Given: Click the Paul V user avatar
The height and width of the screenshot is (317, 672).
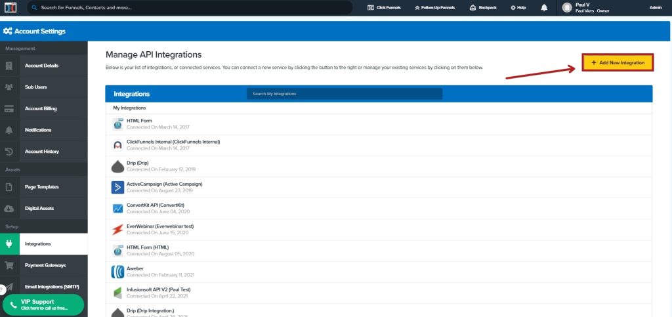Looking at the screenshot, I should (x=567, y=8).
